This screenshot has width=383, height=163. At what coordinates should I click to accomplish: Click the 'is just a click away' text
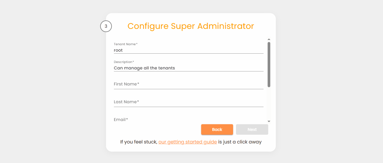tap(240, 142)
